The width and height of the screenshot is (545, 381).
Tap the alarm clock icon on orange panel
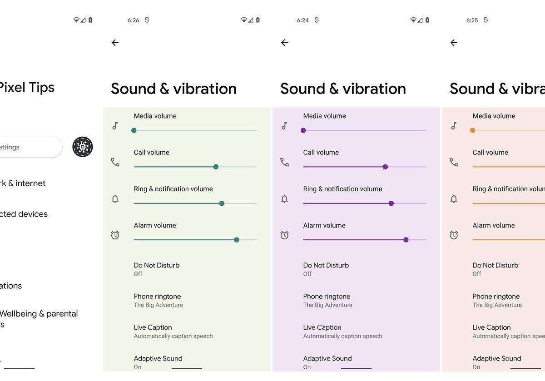454,235
